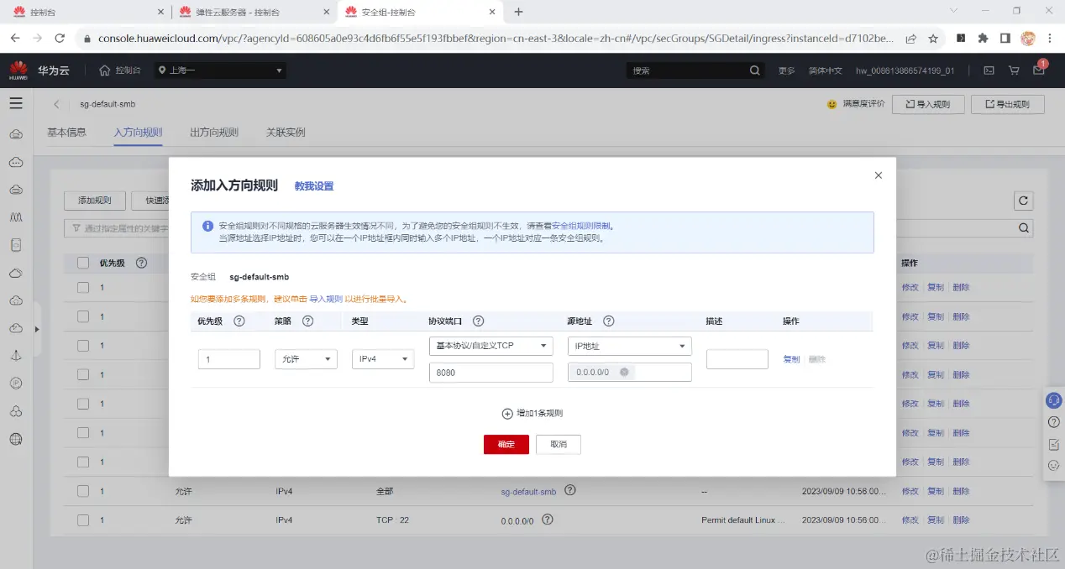Click the empty 描述 input field
This screenshot has width=1065, height=569.
pos(737,359)
